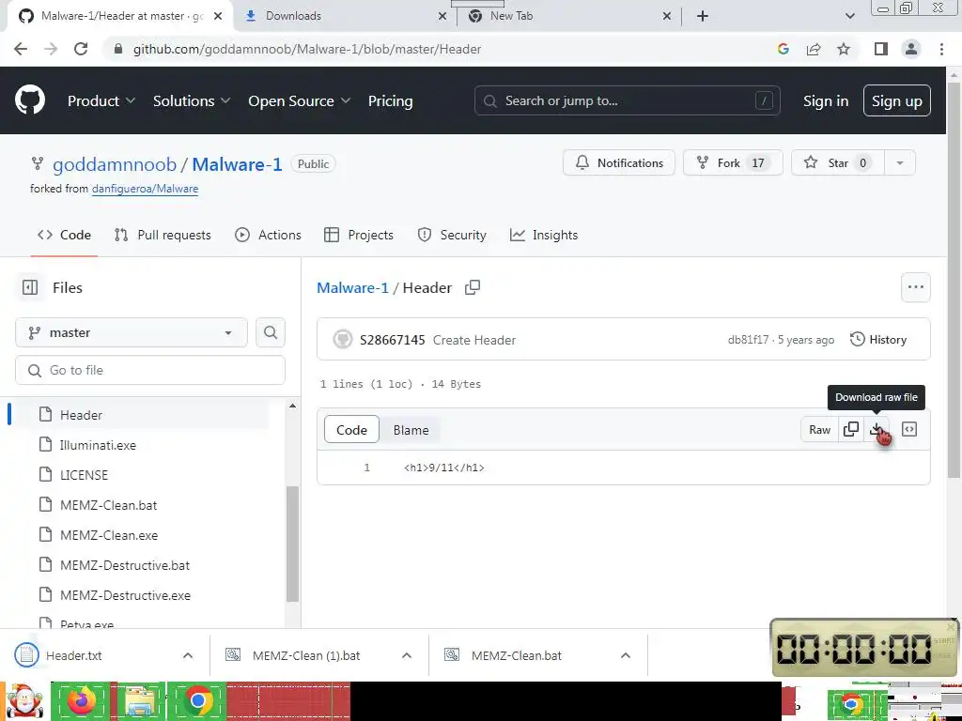Copy the file path next to Header
Viewport: 962px width, 721px height.
(473, 287)
